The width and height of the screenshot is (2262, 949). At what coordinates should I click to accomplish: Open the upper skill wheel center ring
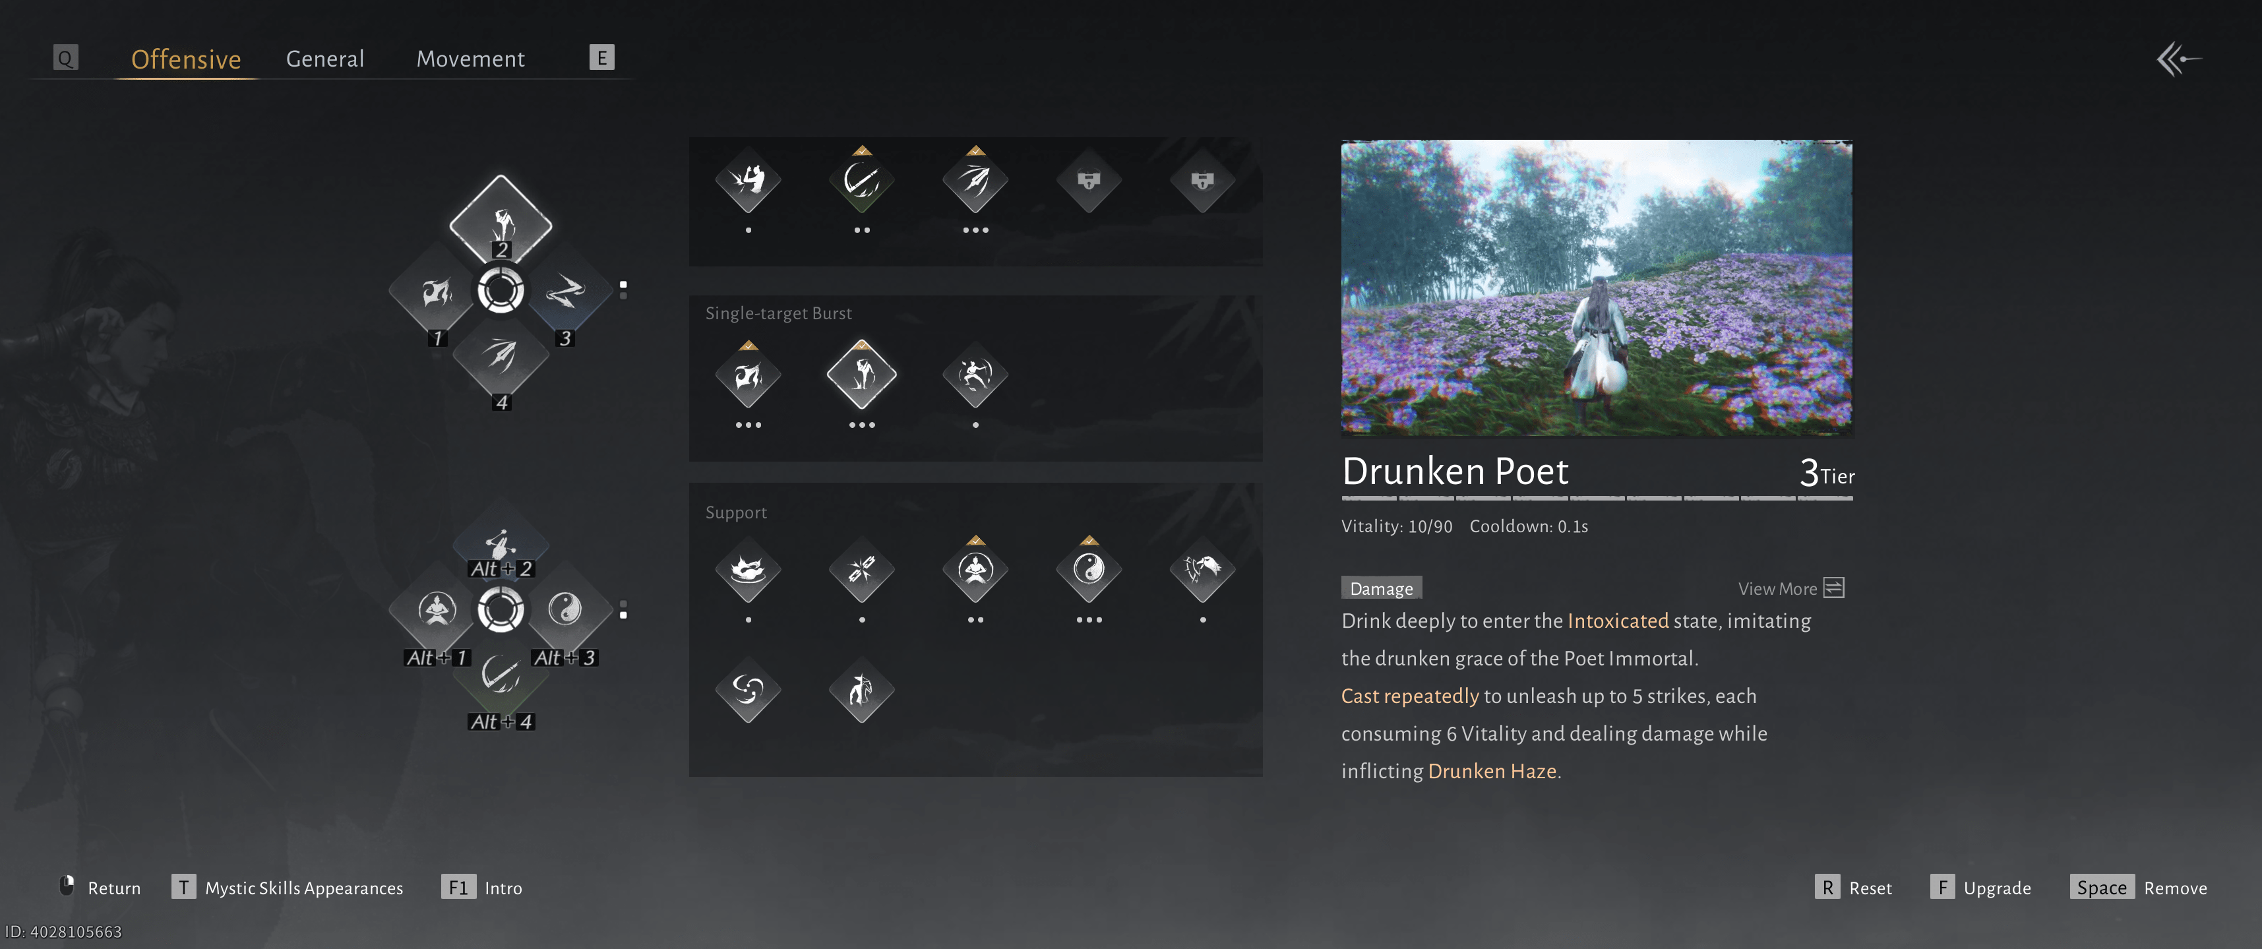point(501,291)
